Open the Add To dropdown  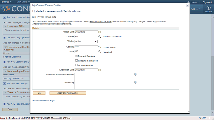[x=196, y=9]
